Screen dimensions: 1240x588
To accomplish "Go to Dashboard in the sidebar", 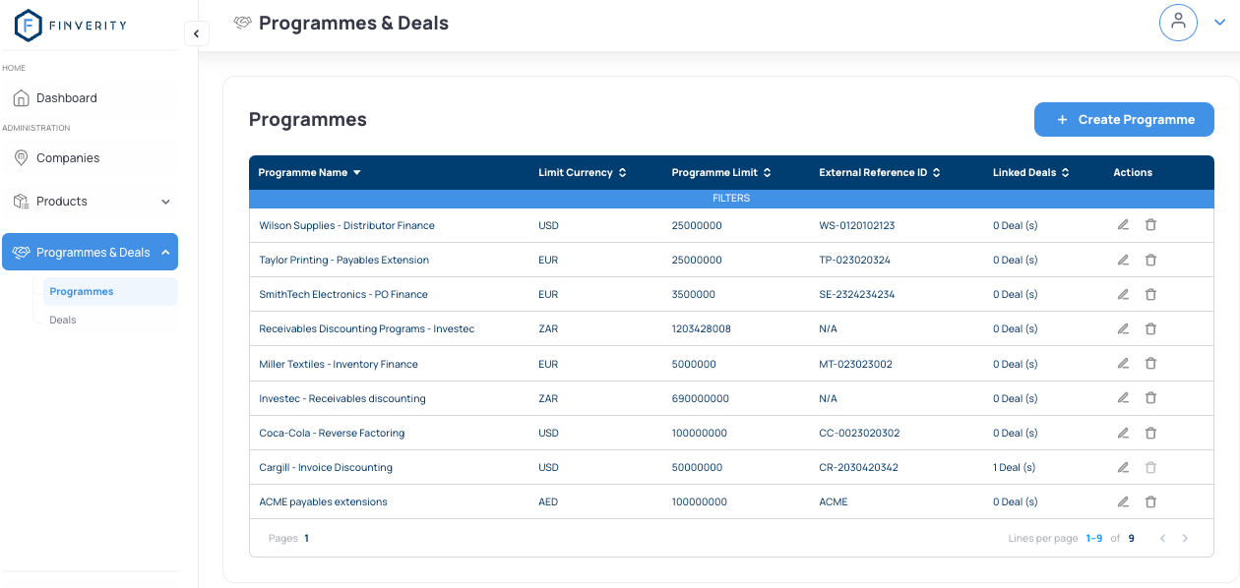I will 67,98.
